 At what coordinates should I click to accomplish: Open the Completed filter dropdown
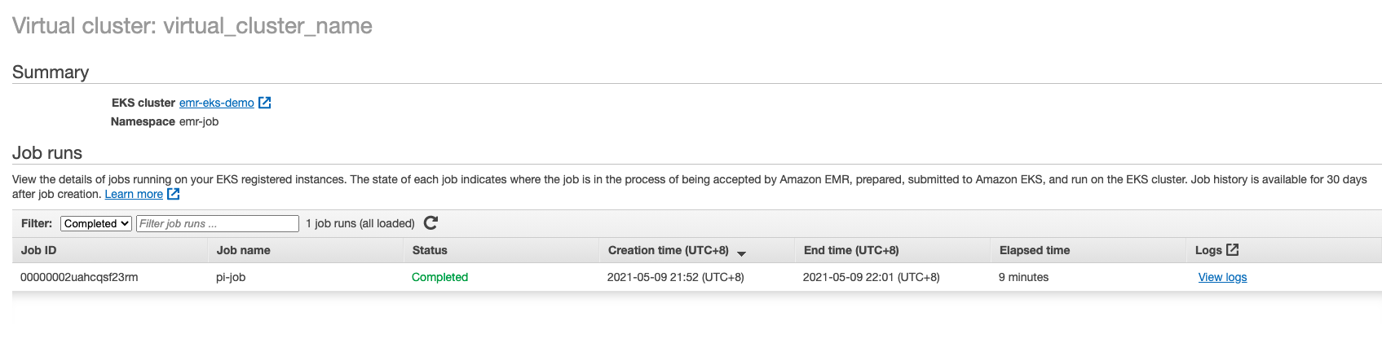coord(96,223)
